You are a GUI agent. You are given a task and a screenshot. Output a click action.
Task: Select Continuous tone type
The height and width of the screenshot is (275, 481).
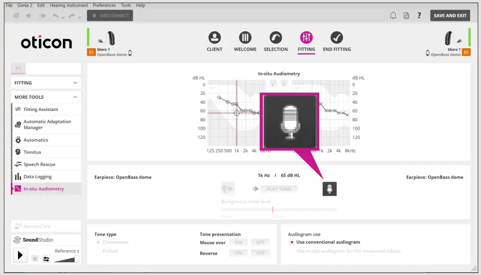(x=99, y=242)
